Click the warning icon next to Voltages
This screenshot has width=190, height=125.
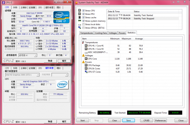pyautogui.click(x=83, y=55)
